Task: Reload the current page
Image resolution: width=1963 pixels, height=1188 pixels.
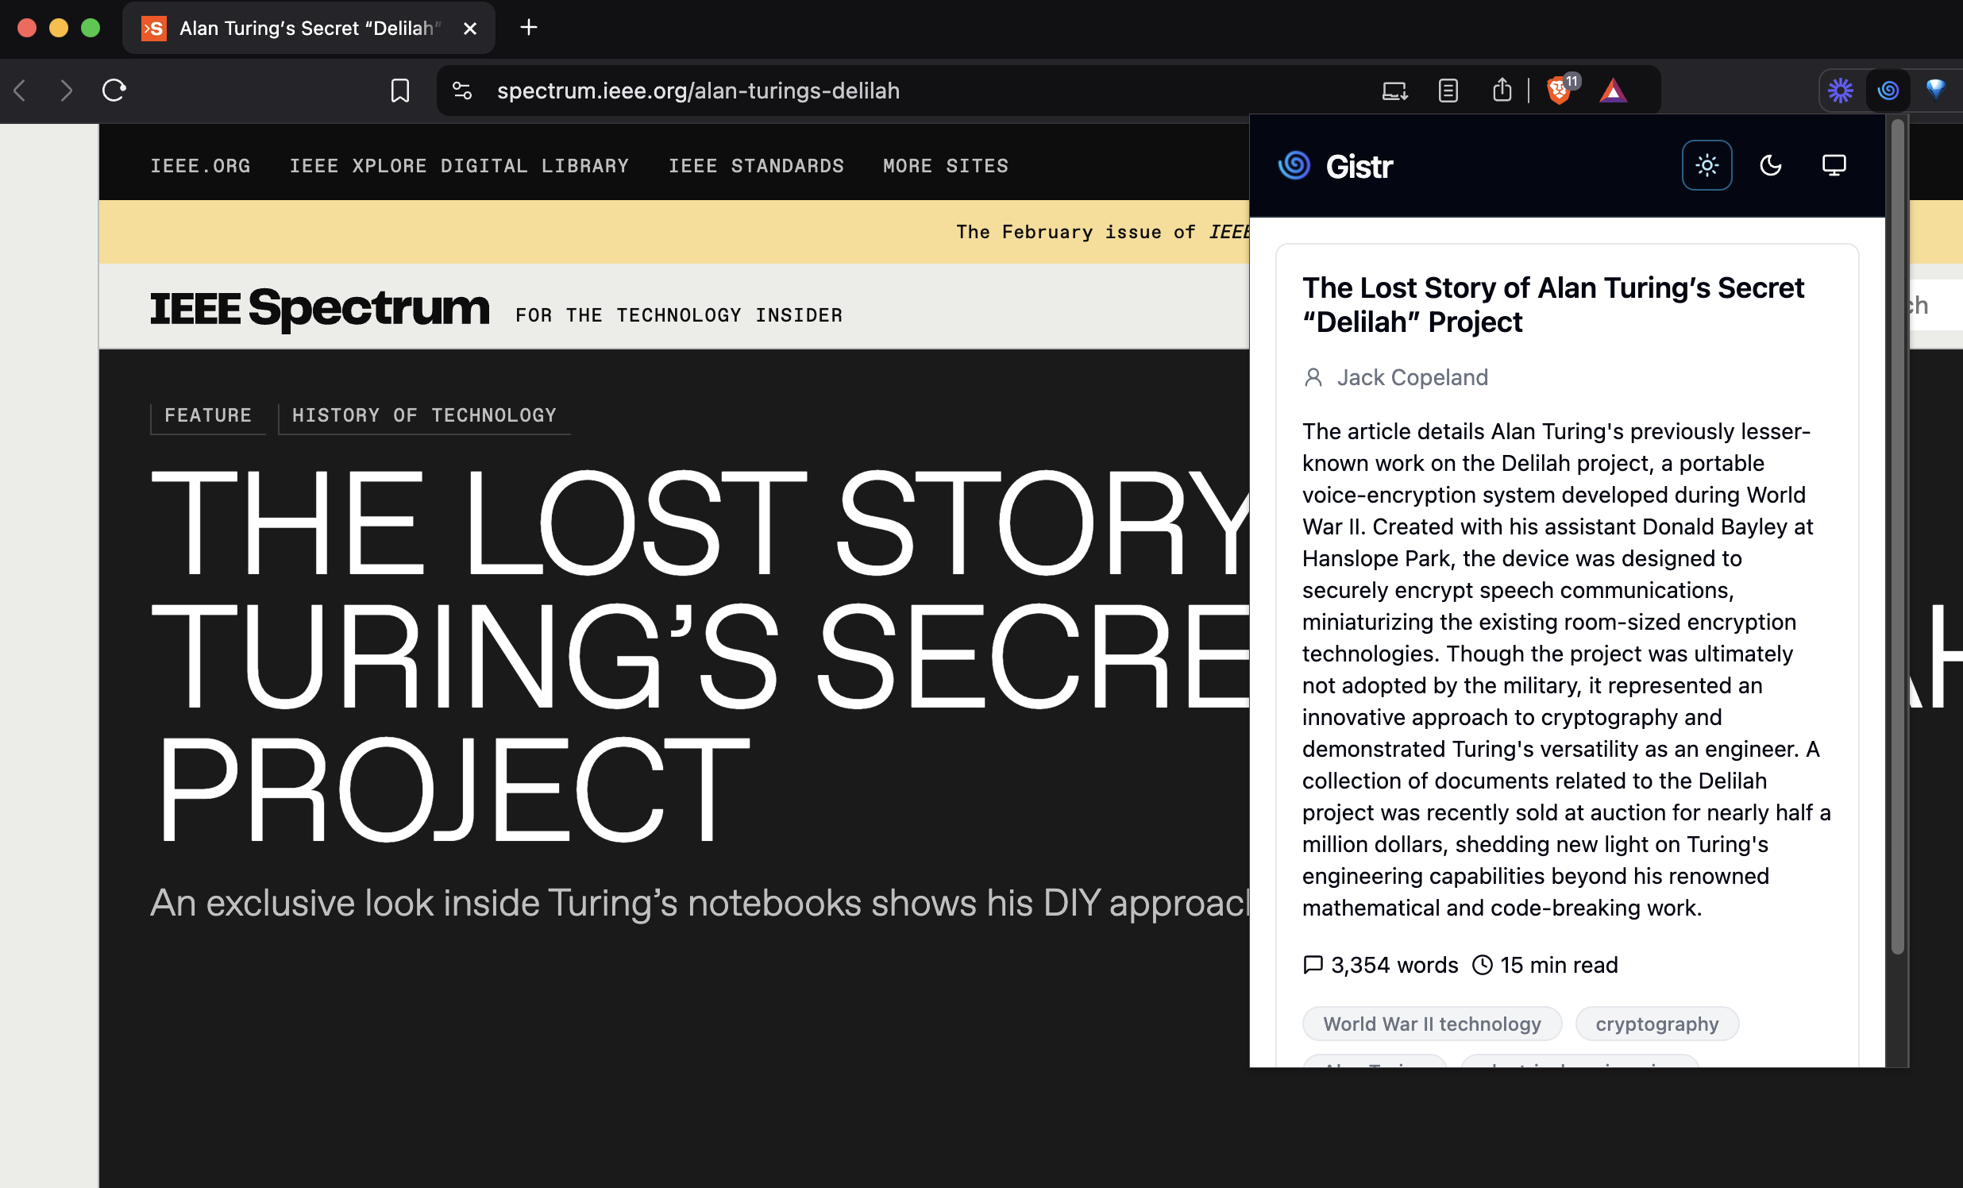Action: (114, 90)
